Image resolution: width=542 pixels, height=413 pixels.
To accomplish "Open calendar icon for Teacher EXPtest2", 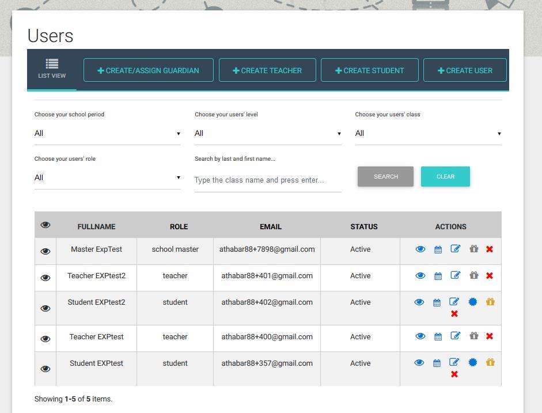I will (x=438, y=276).
